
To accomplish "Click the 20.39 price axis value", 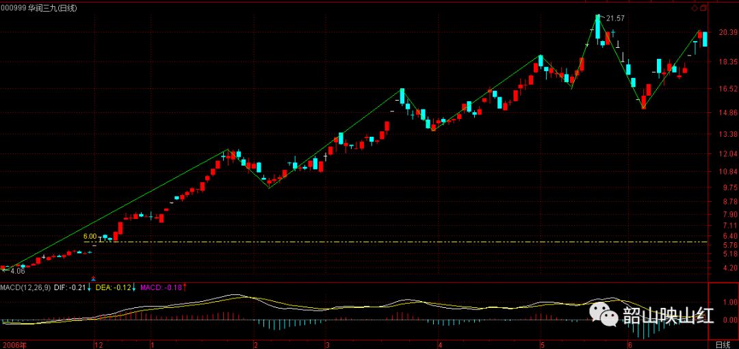I will (x=728, y=32).
